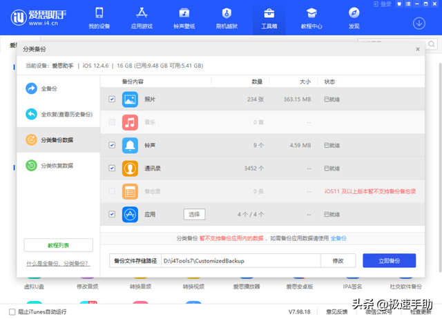Click the vertical scrollbar on the right edge
Viewport: 442px width, 319px height.
click(x=440, y=168)
